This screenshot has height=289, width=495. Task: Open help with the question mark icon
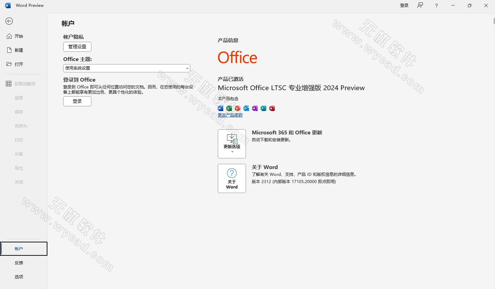click(x=437, y=5)
